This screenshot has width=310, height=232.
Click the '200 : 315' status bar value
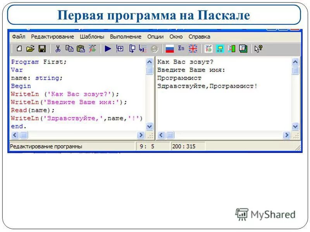click(x=184, y=147)
